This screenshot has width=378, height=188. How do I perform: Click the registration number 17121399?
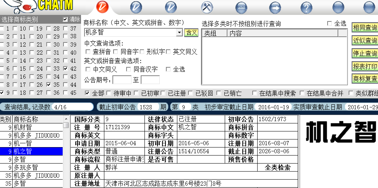click(118, 127)
